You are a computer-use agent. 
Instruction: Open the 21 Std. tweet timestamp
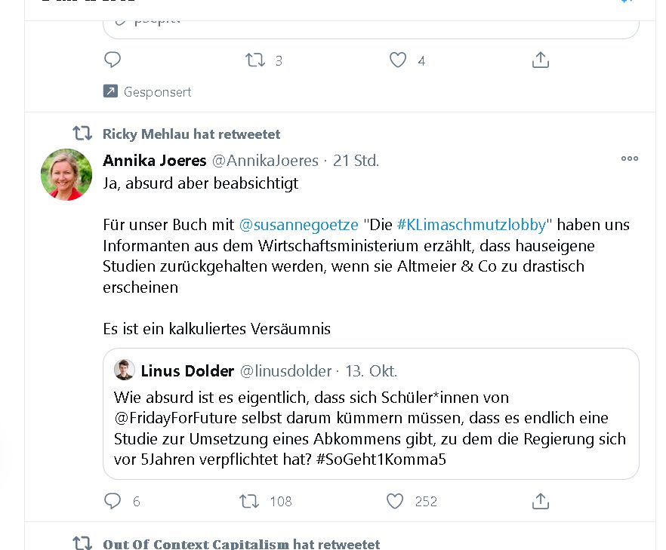tap(356, 161)
